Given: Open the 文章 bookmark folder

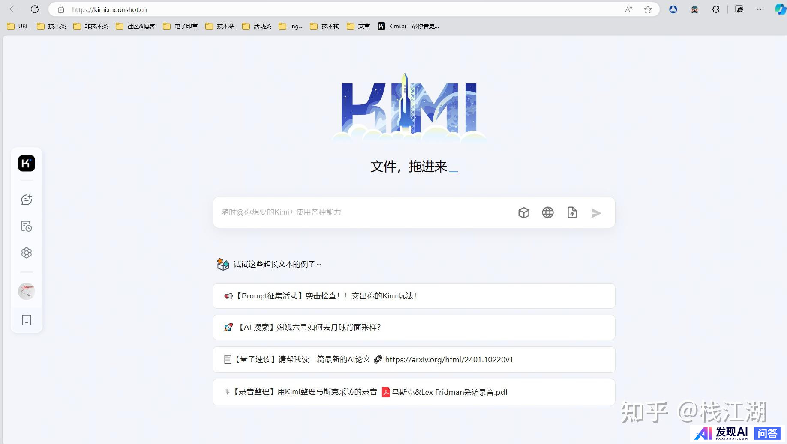Looking at the screenshot, I should coord(358,26).
